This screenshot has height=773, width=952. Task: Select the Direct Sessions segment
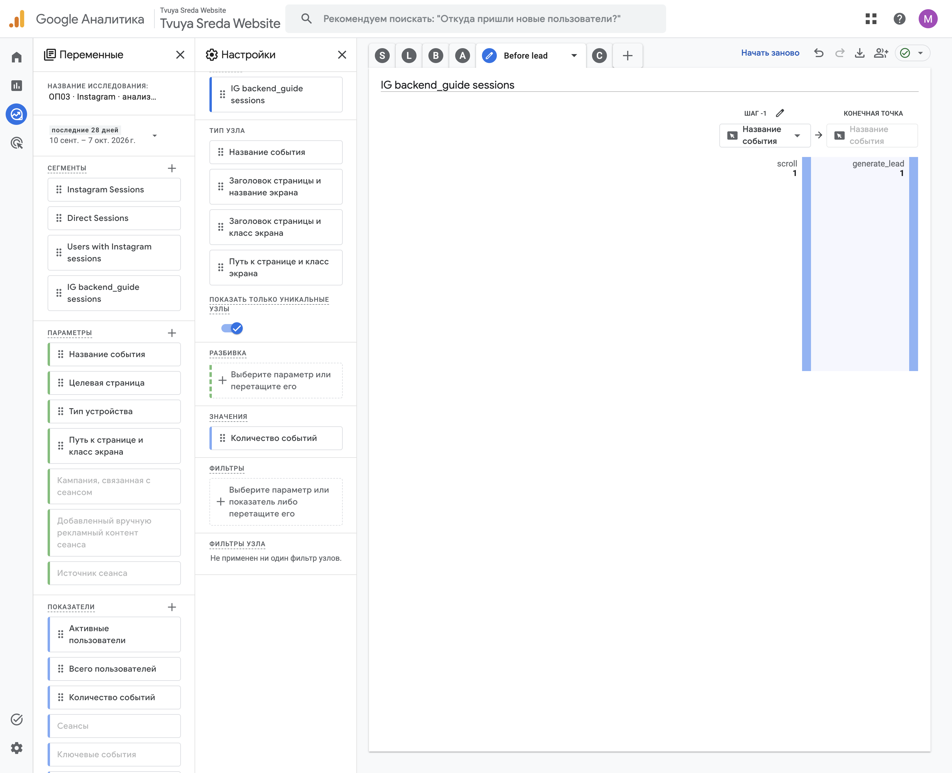(x=114, y=218)
